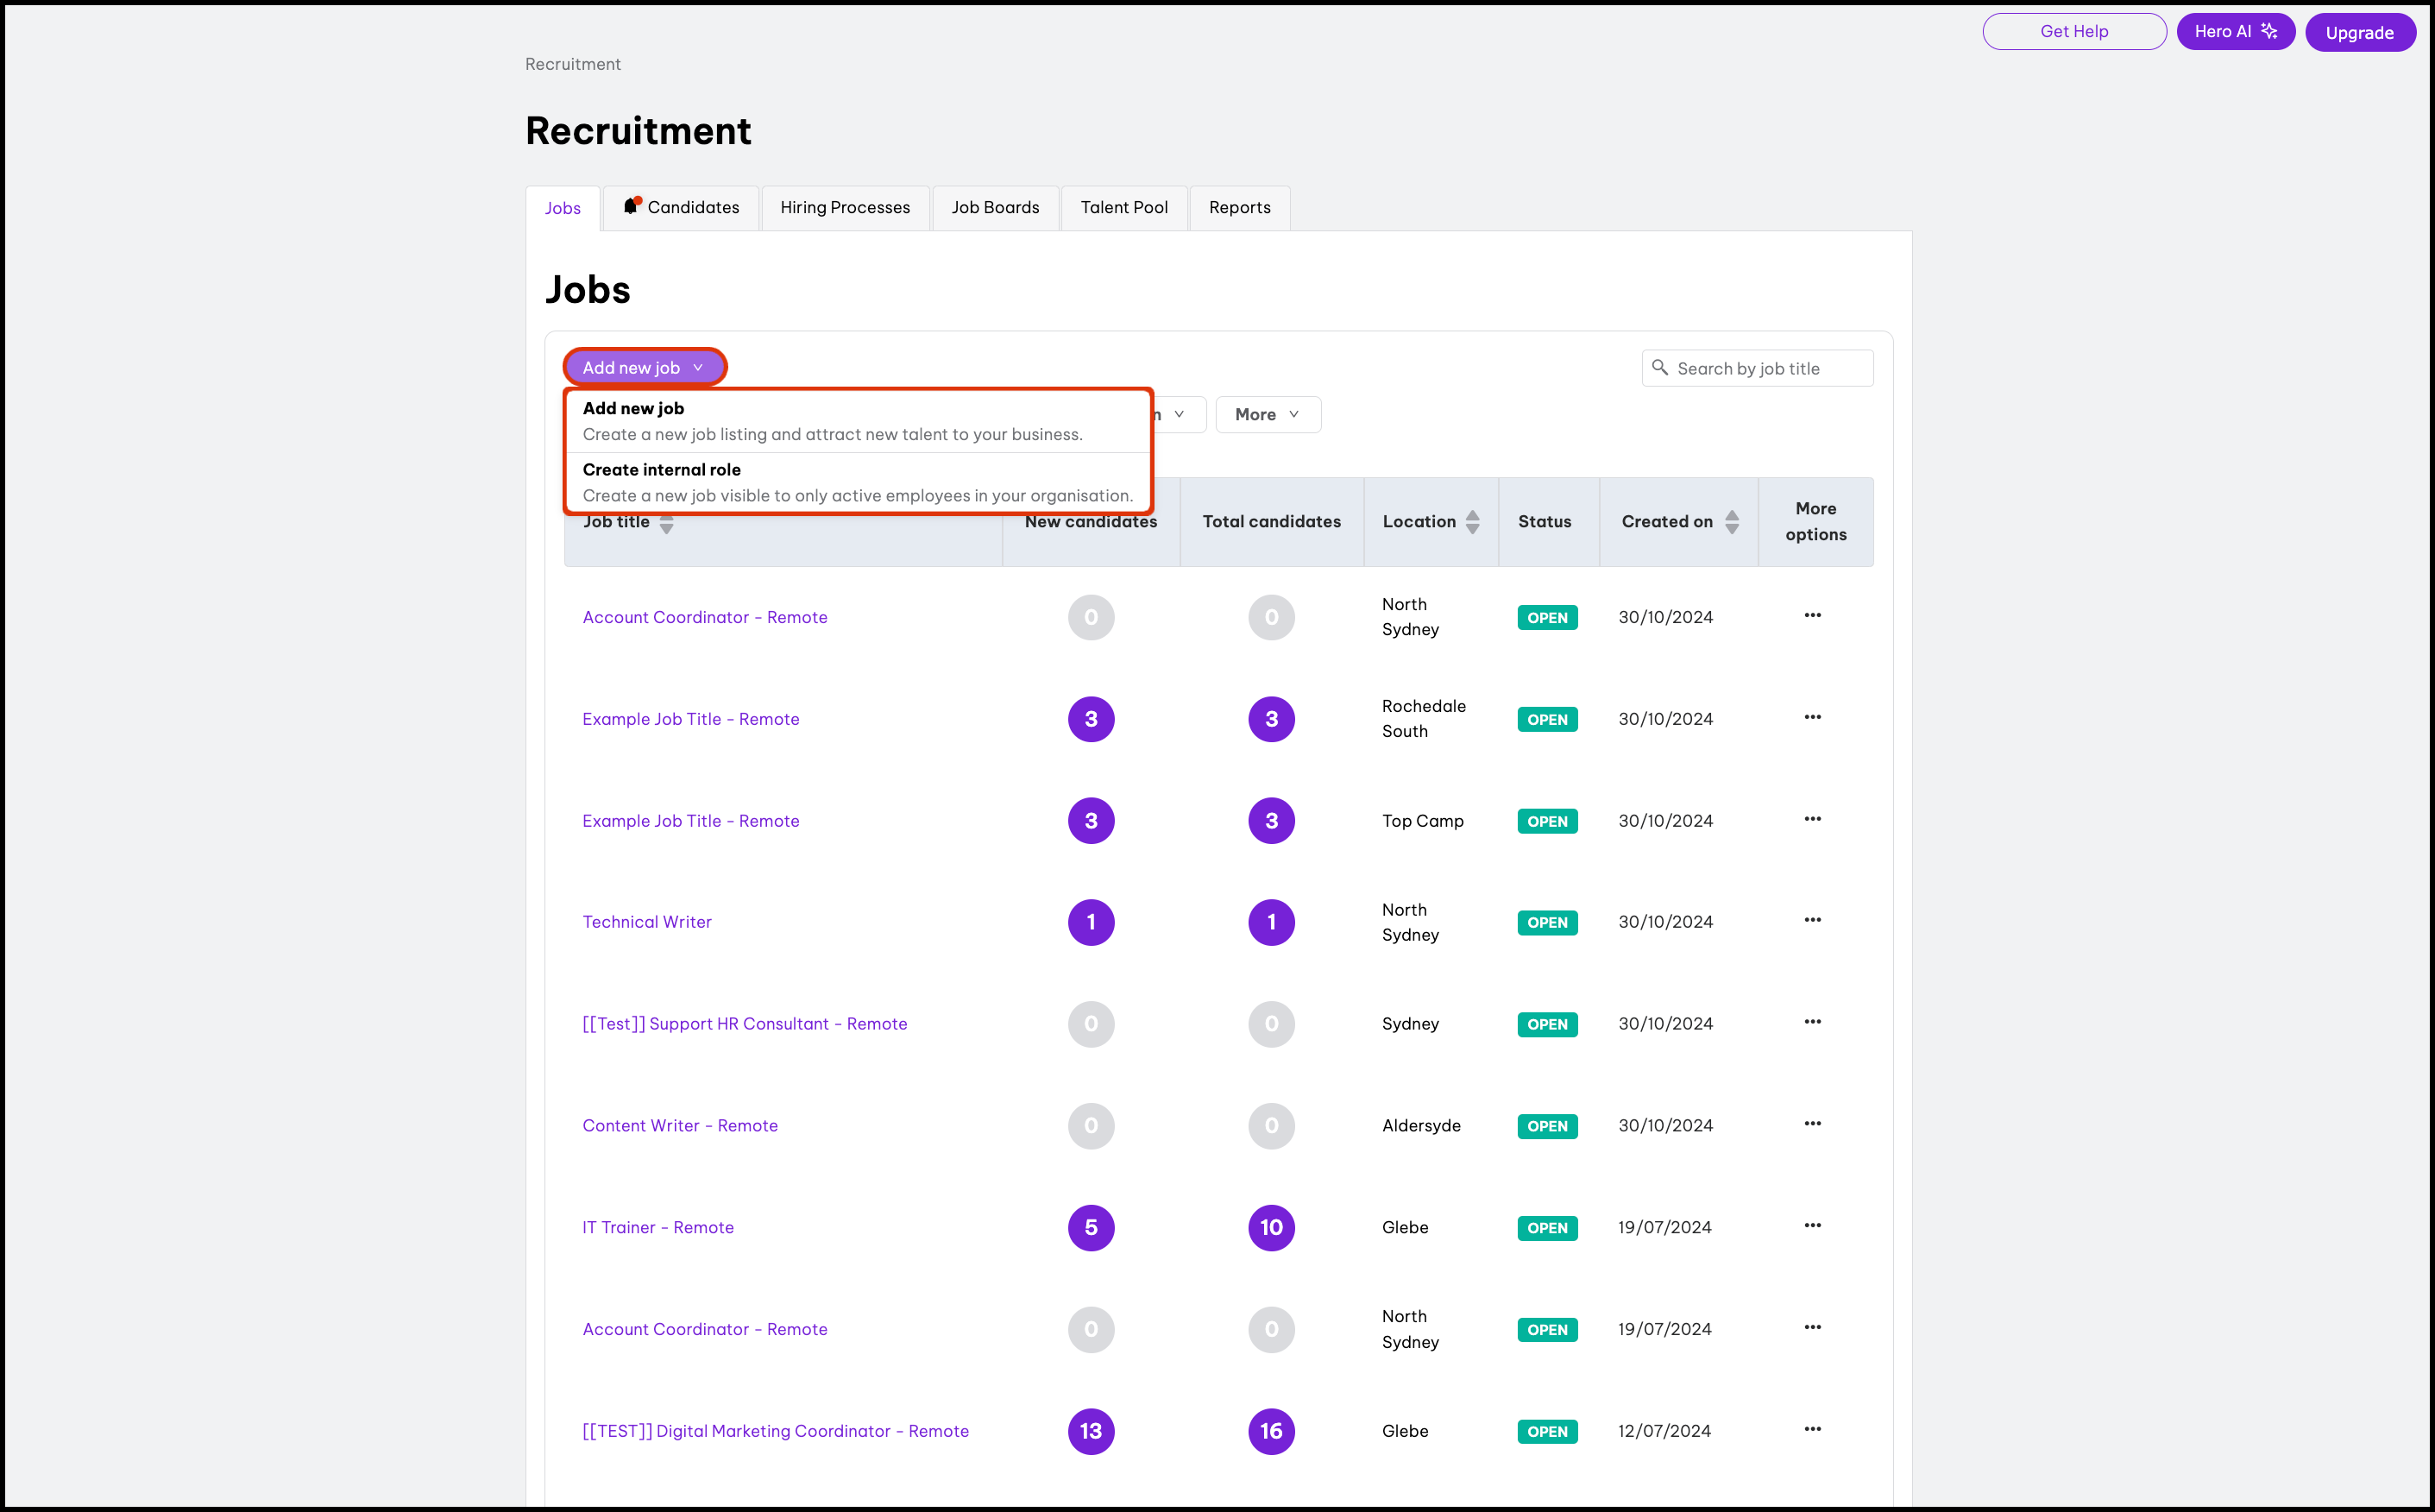Open the Talent Pool tab
This screenshot has height=1512, width=2435.
click(1123, 208)
